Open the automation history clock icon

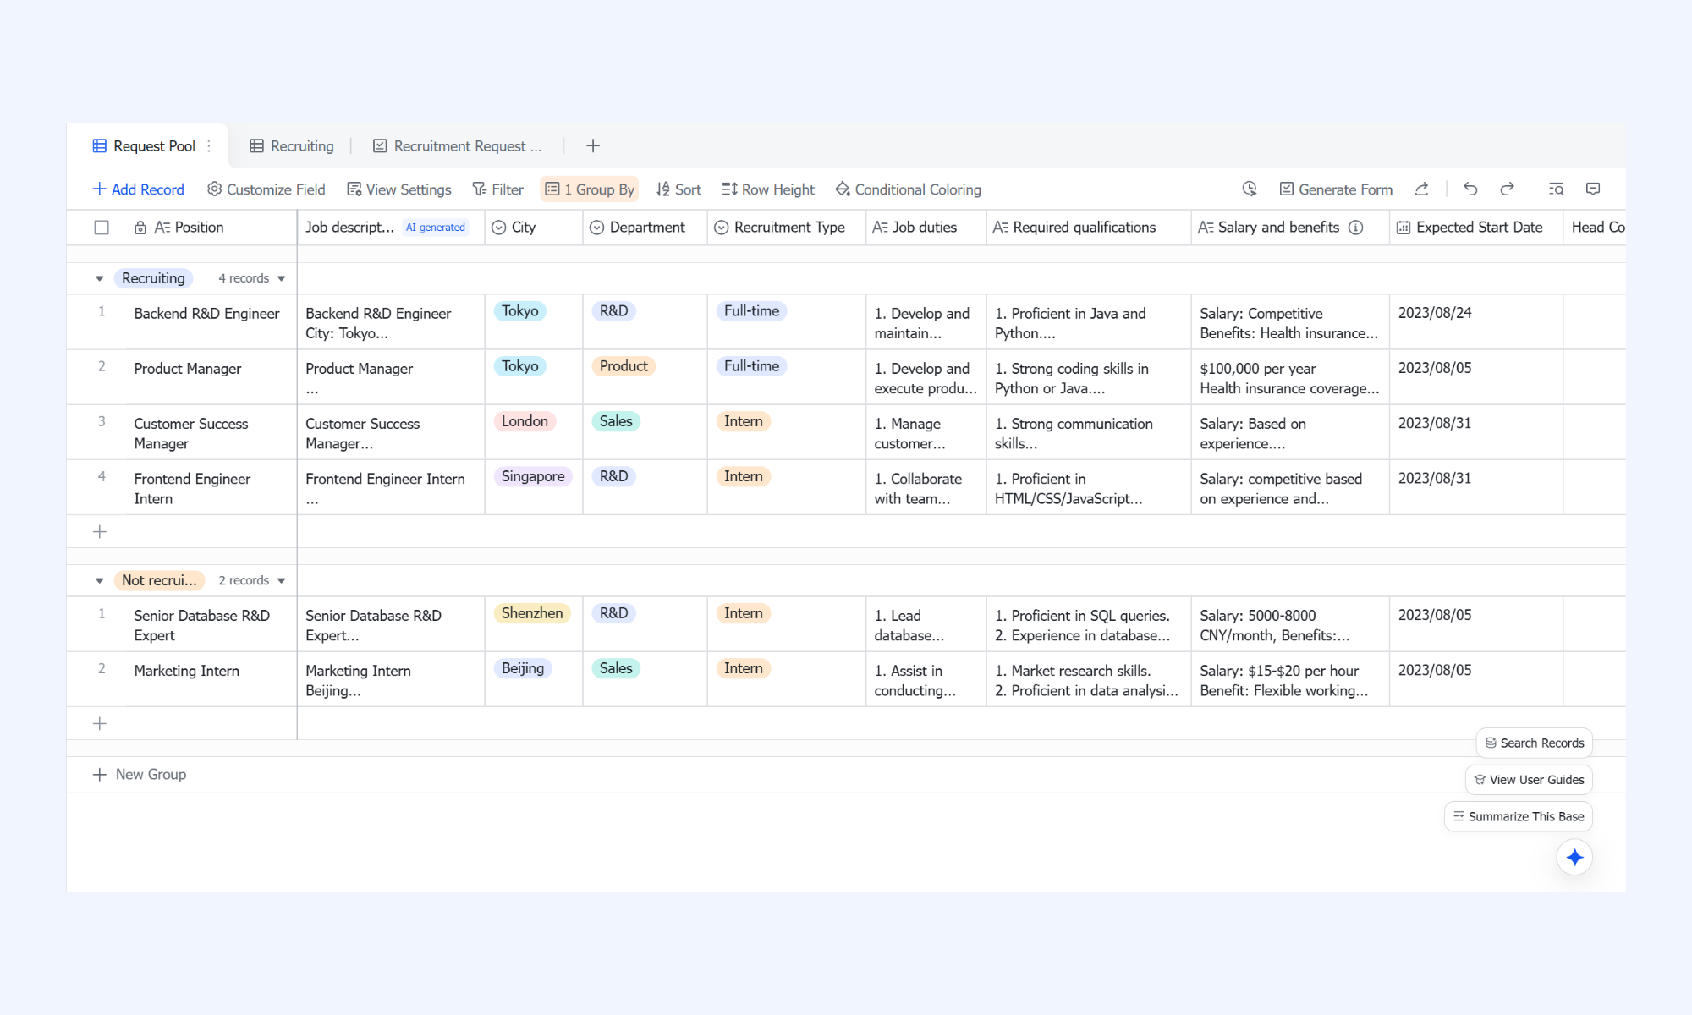pos(1250,189)
